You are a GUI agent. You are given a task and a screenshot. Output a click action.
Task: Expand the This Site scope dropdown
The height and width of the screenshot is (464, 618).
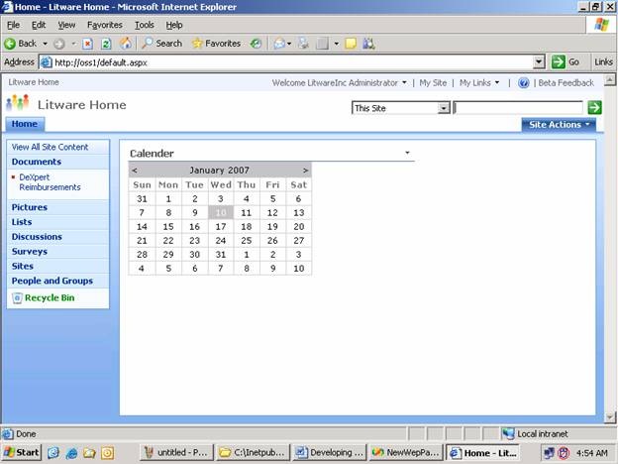point(444,108)
